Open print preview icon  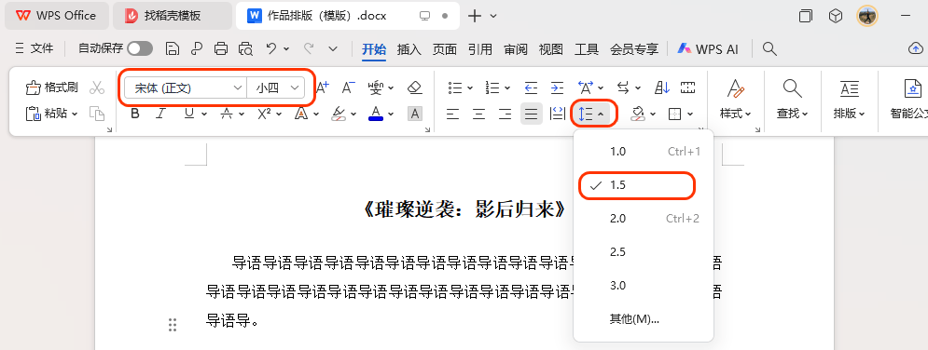pos(245,48)
